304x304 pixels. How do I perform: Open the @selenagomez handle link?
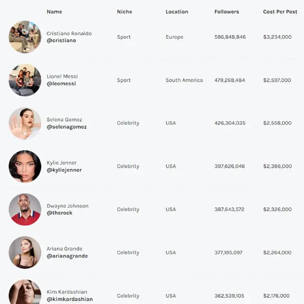[x=66, y=127]
